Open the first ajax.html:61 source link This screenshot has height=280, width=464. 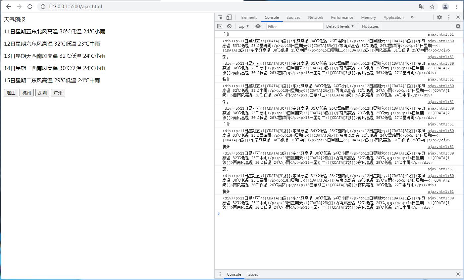(440, 34)
